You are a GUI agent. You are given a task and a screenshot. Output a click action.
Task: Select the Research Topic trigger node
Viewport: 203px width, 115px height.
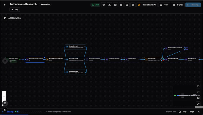[13, 60]
